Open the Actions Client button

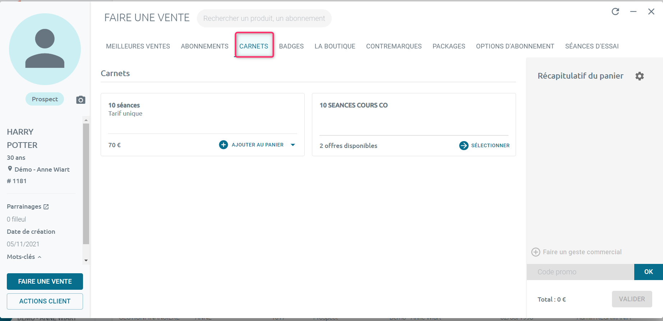(x=45, y=301)
